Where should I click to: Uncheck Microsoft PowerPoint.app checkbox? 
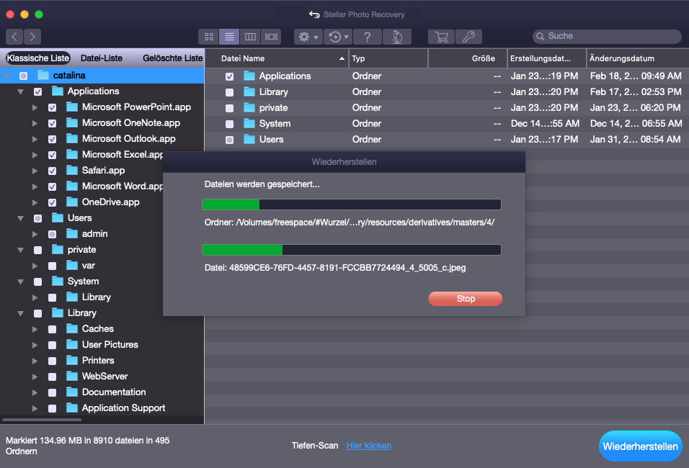click(53, 107)
